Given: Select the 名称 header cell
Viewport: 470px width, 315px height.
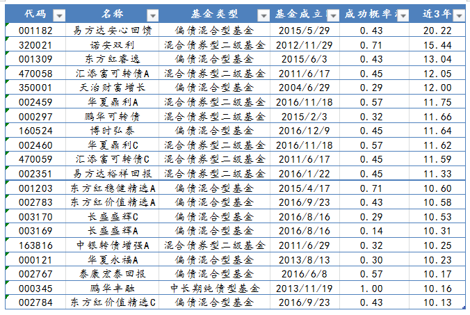Looking at the screenshot, I should point(113,14).
